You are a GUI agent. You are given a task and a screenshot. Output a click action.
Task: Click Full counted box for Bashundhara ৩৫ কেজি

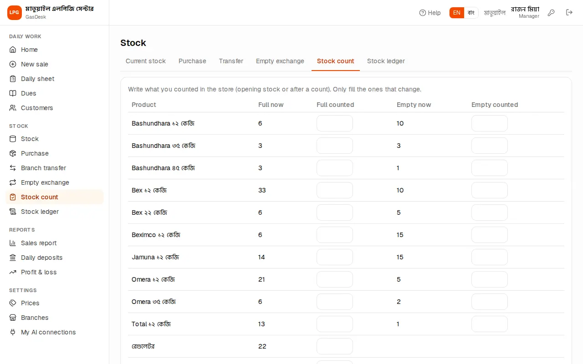coord(335,146)
